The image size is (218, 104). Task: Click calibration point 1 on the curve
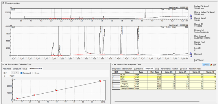coord(17,99)
